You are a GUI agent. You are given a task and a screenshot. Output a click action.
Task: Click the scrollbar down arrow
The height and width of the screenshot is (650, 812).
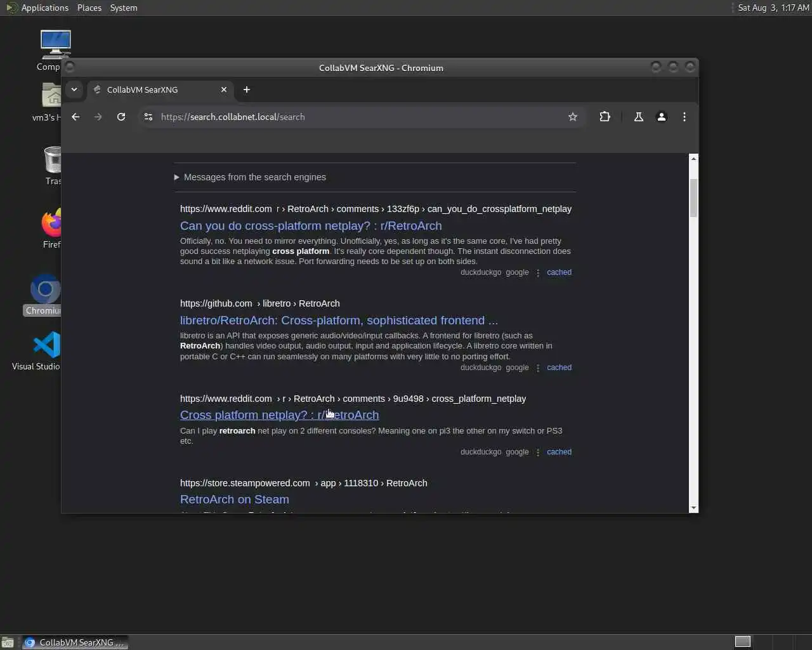693,508
